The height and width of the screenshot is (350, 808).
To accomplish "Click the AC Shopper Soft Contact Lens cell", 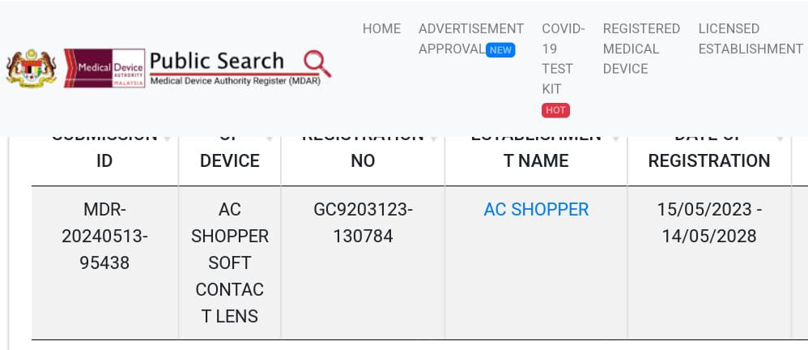I will tap(230, 262).
